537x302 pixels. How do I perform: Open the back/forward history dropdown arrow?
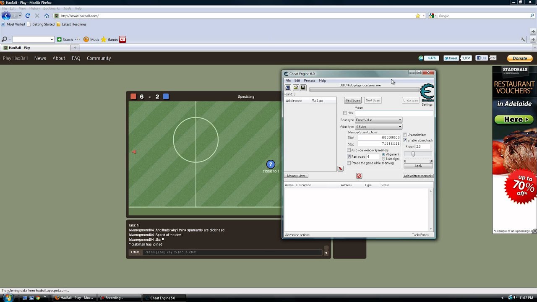pos(20,16)
